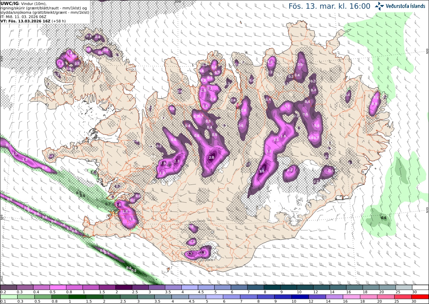
Task: Click the 3.5 snowfall peak value on the map
Action: point(262,171)
